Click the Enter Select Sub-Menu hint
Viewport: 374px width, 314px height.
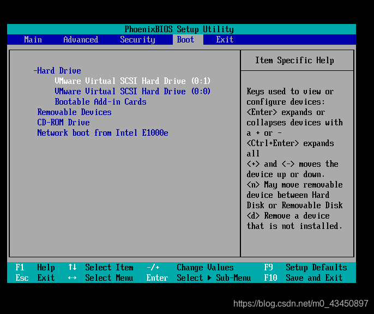coord(198,278)
